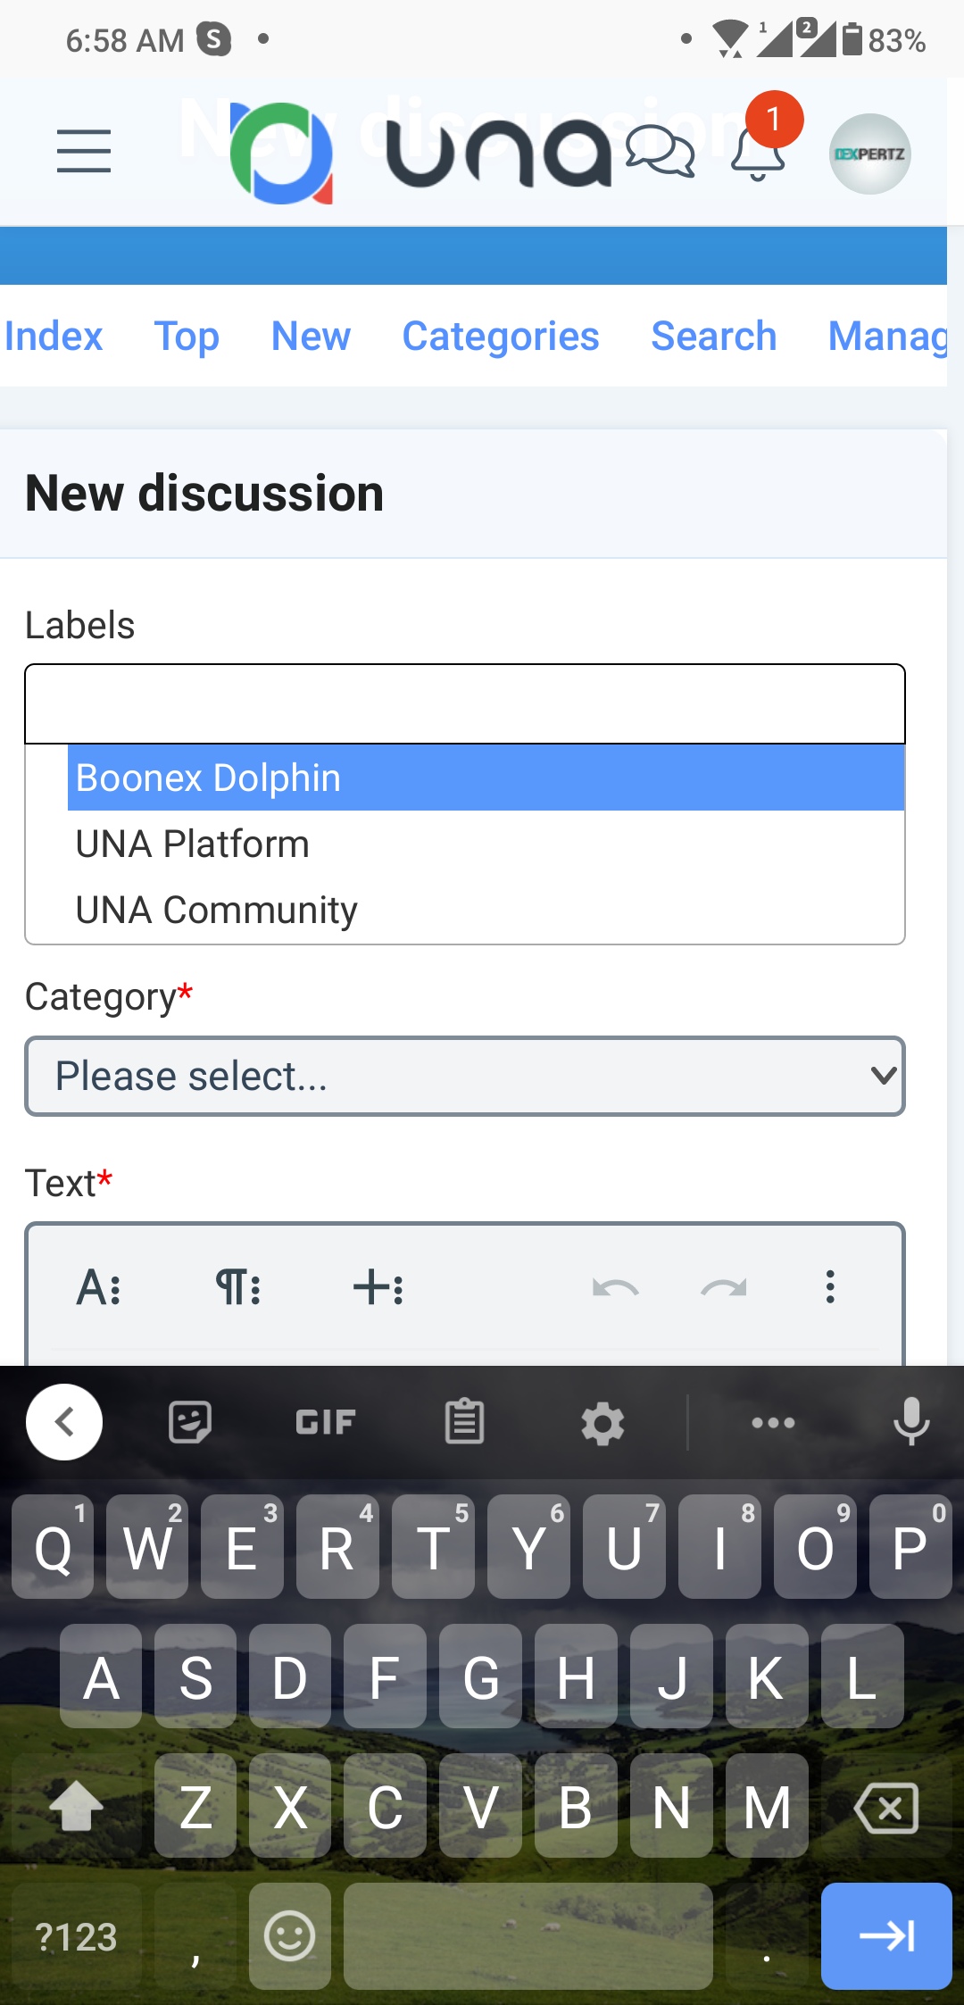This screenshot has width=964, height=2005.
Task: Open the text formatting A: toolbar menu
Action: (x=99, y=1288)
